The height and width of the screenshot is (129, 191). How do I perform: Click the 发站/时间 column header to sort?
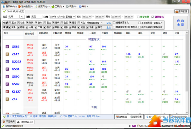[29, 33]
